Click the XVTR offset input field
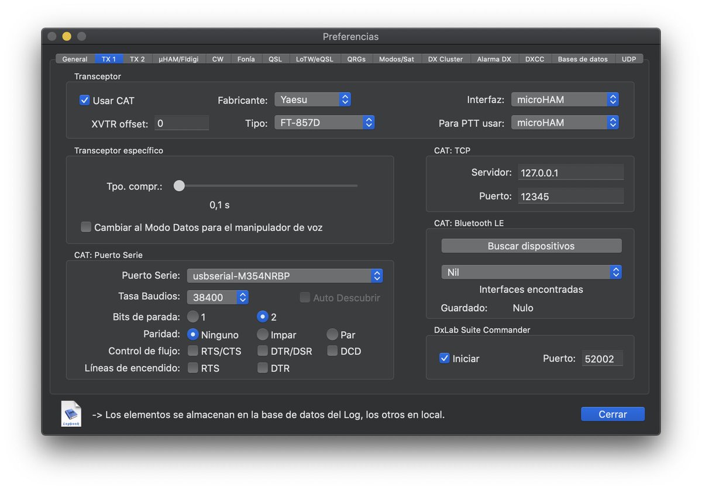Screen dimensions: 702x490 182,123
